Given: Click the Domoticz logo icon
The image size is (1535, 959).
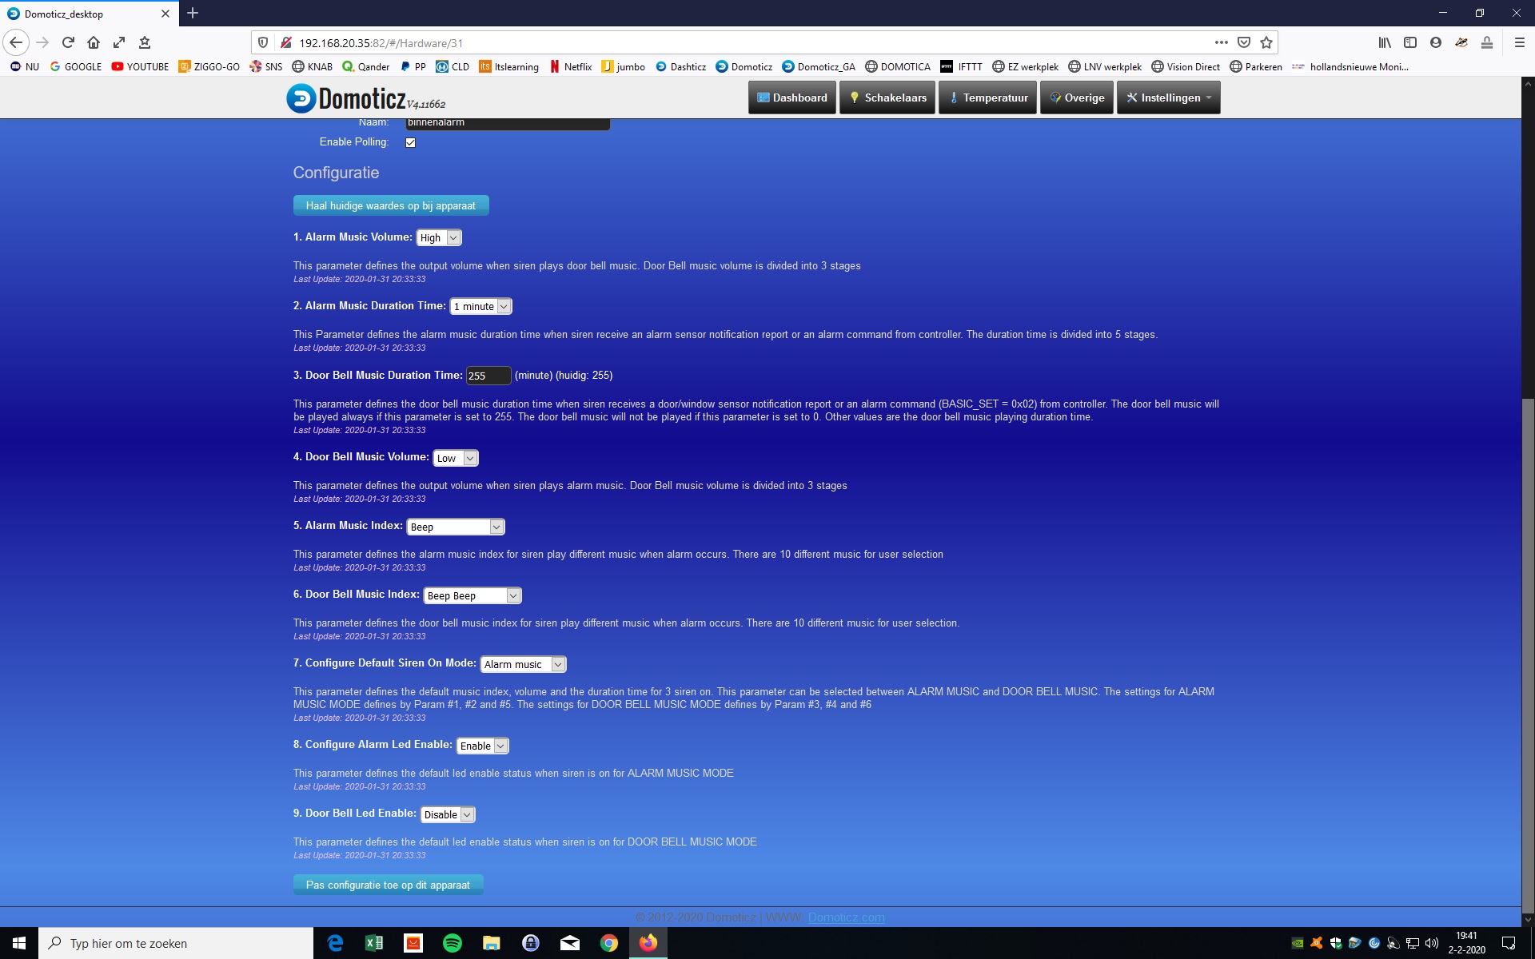Looking at the screenshot, I should pyautogui.click(x=301, y=98).
